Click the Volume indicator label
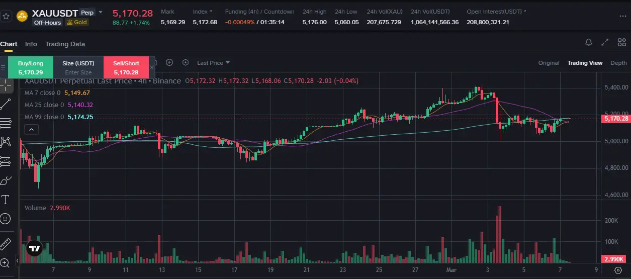Viewport: 631px width, 279px height. coord(35,208)
